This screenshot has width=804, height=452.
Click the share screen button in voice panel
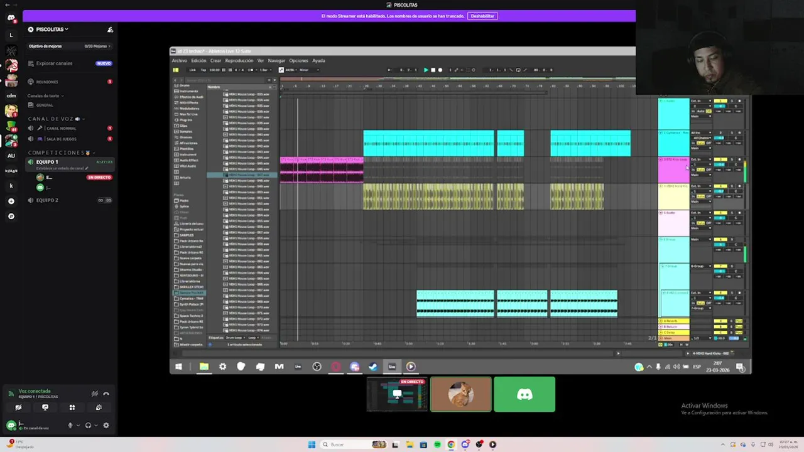click(45, 407)
